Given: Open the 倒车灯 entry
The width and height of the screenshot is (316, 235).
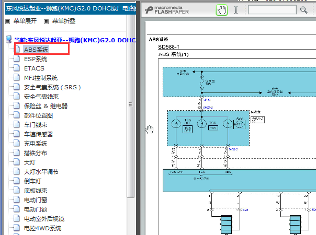Looking at the screenshot, I should [x=32, y=181].
